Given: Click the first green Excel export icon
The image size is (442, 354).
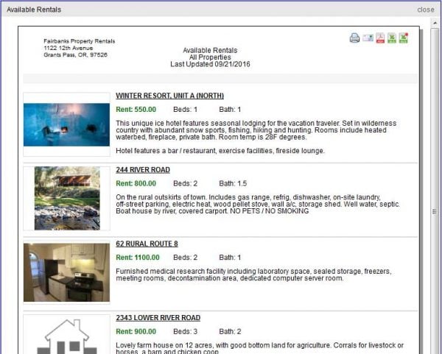Looking at the screenshot, I should click(392, 38).
